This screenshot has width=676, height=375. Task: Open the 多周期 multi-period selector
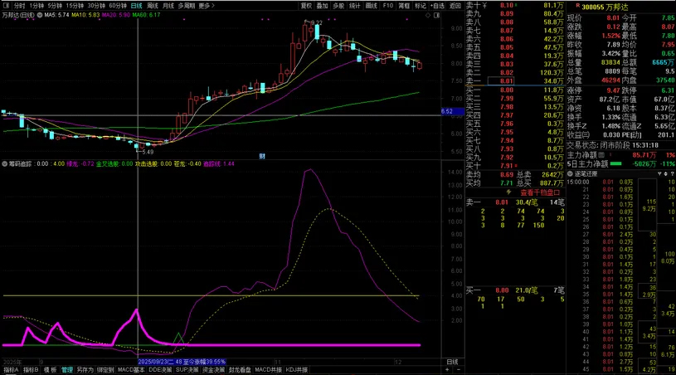coord(186,5)
